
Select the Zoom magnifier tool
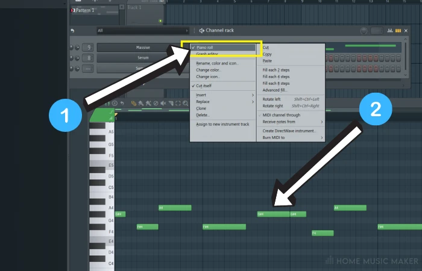(185, 103)
